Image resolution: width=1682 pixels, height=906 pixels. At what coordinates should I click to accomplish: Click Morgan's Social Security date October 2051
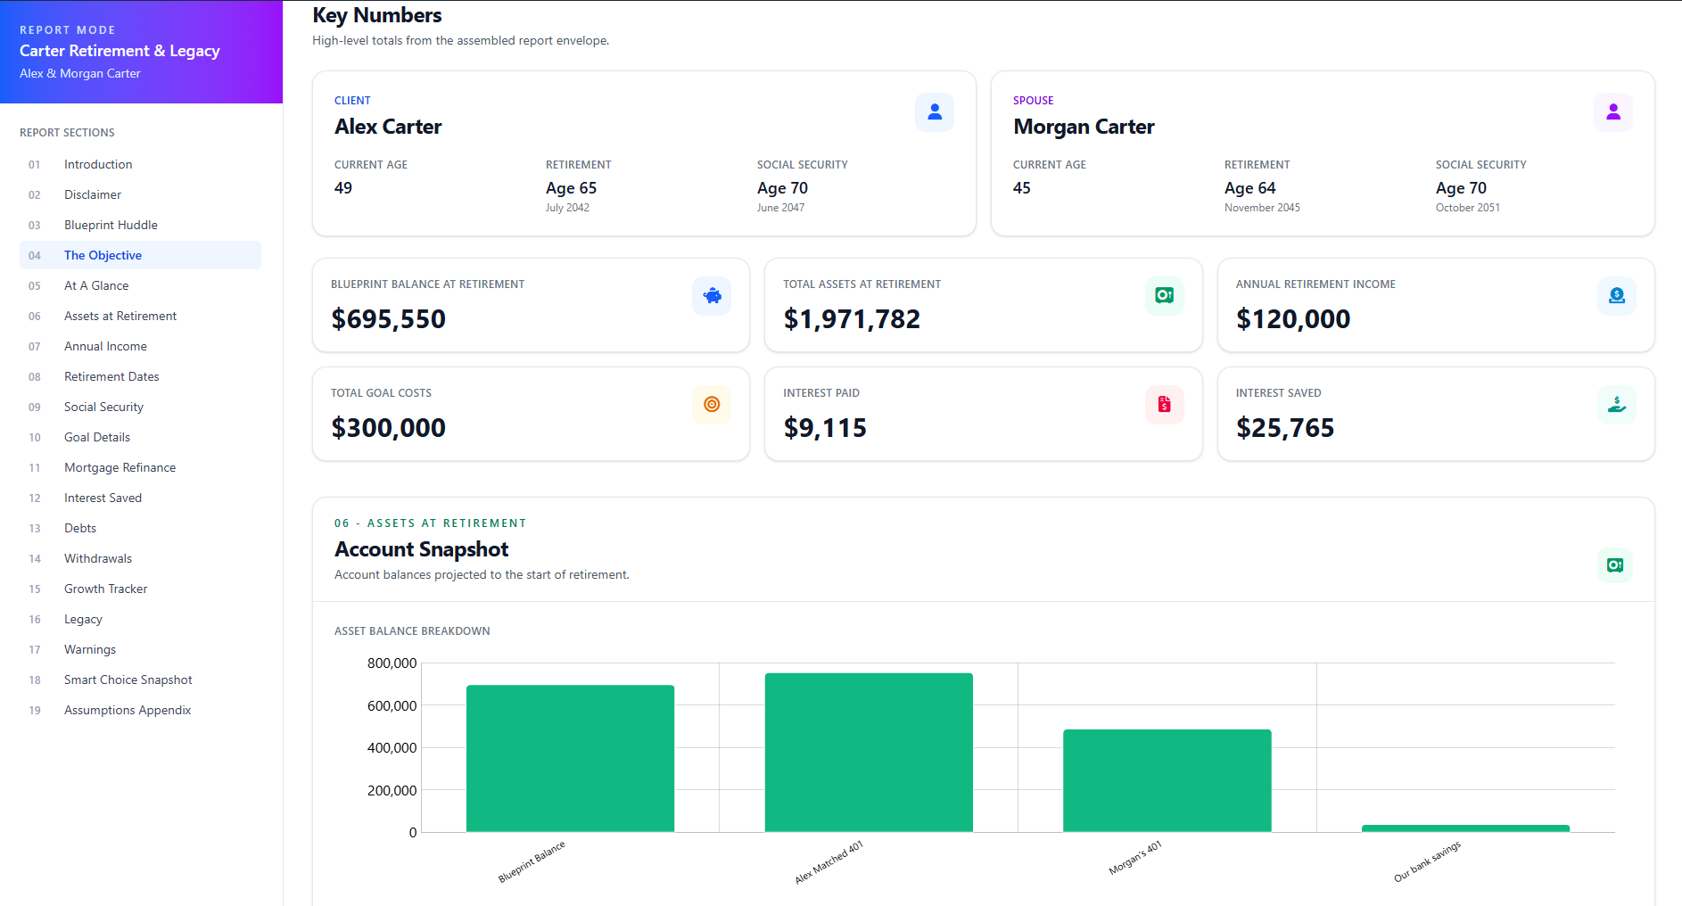pos(1468,208)
